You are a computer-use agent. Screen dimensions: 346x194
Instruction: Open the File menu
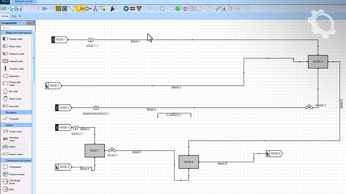[x=5, y=2]
